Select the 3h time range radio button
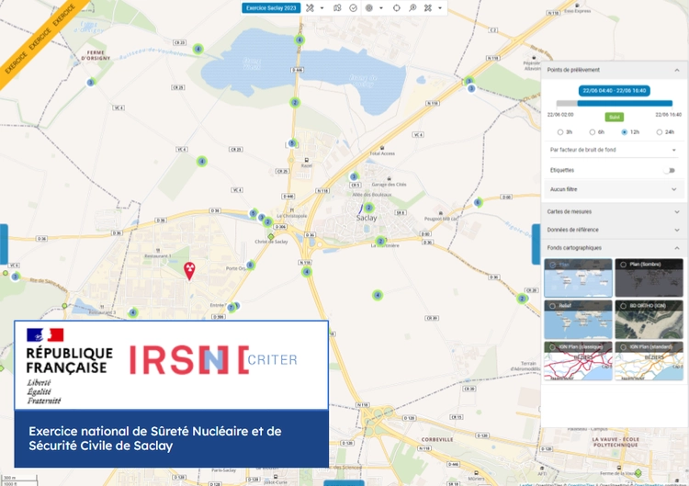The image size is (689, 486). pos(559,132)
